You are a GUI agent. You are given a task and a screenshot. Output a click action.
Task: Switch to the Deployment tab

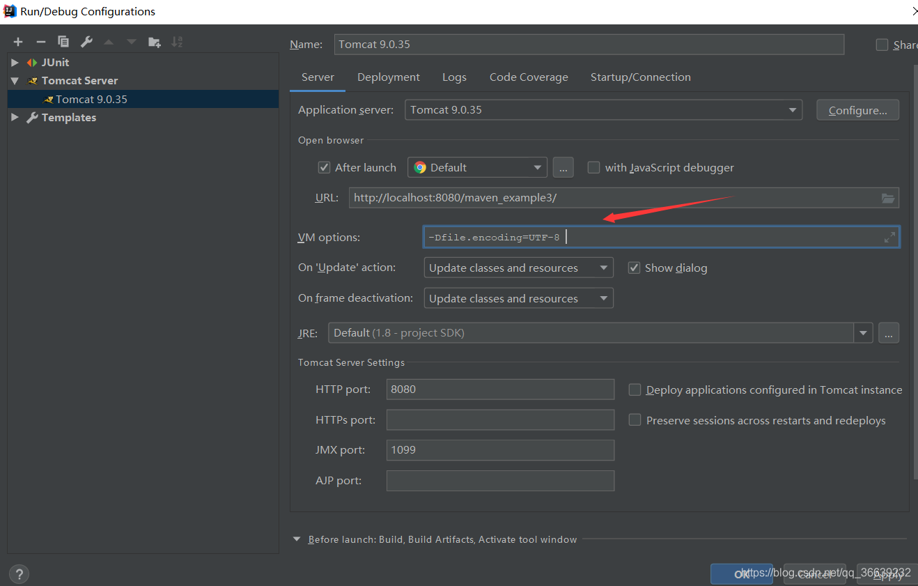[x=389, y=77]
